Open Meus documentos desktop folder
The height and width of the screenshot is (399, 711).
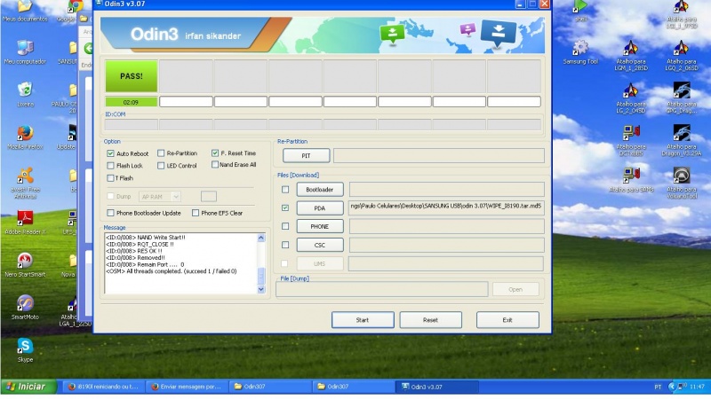coord(25,10)
